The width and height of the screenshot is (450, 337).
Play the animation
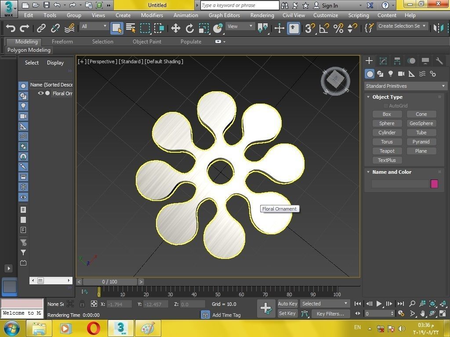pos(379,304)
